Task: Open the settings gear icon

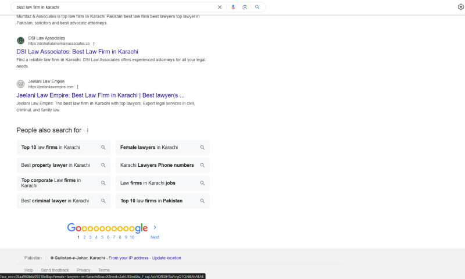Action: point(460,7)
